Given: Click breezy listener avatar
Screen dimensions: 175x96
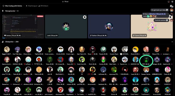Looking at the screenshot, I should (103, 90).
